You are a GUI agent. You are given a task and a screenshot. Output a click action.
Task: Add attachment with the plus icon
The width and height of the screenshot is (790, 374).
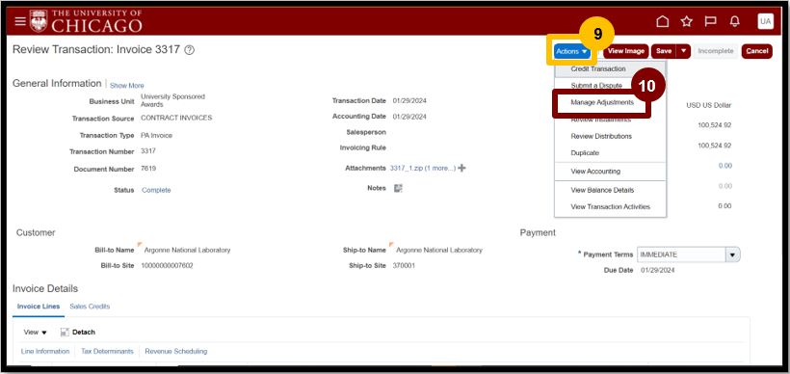[461, 168]
